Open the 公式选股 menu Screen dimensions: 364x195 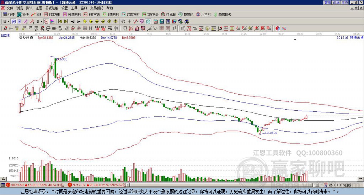point(52,8)
